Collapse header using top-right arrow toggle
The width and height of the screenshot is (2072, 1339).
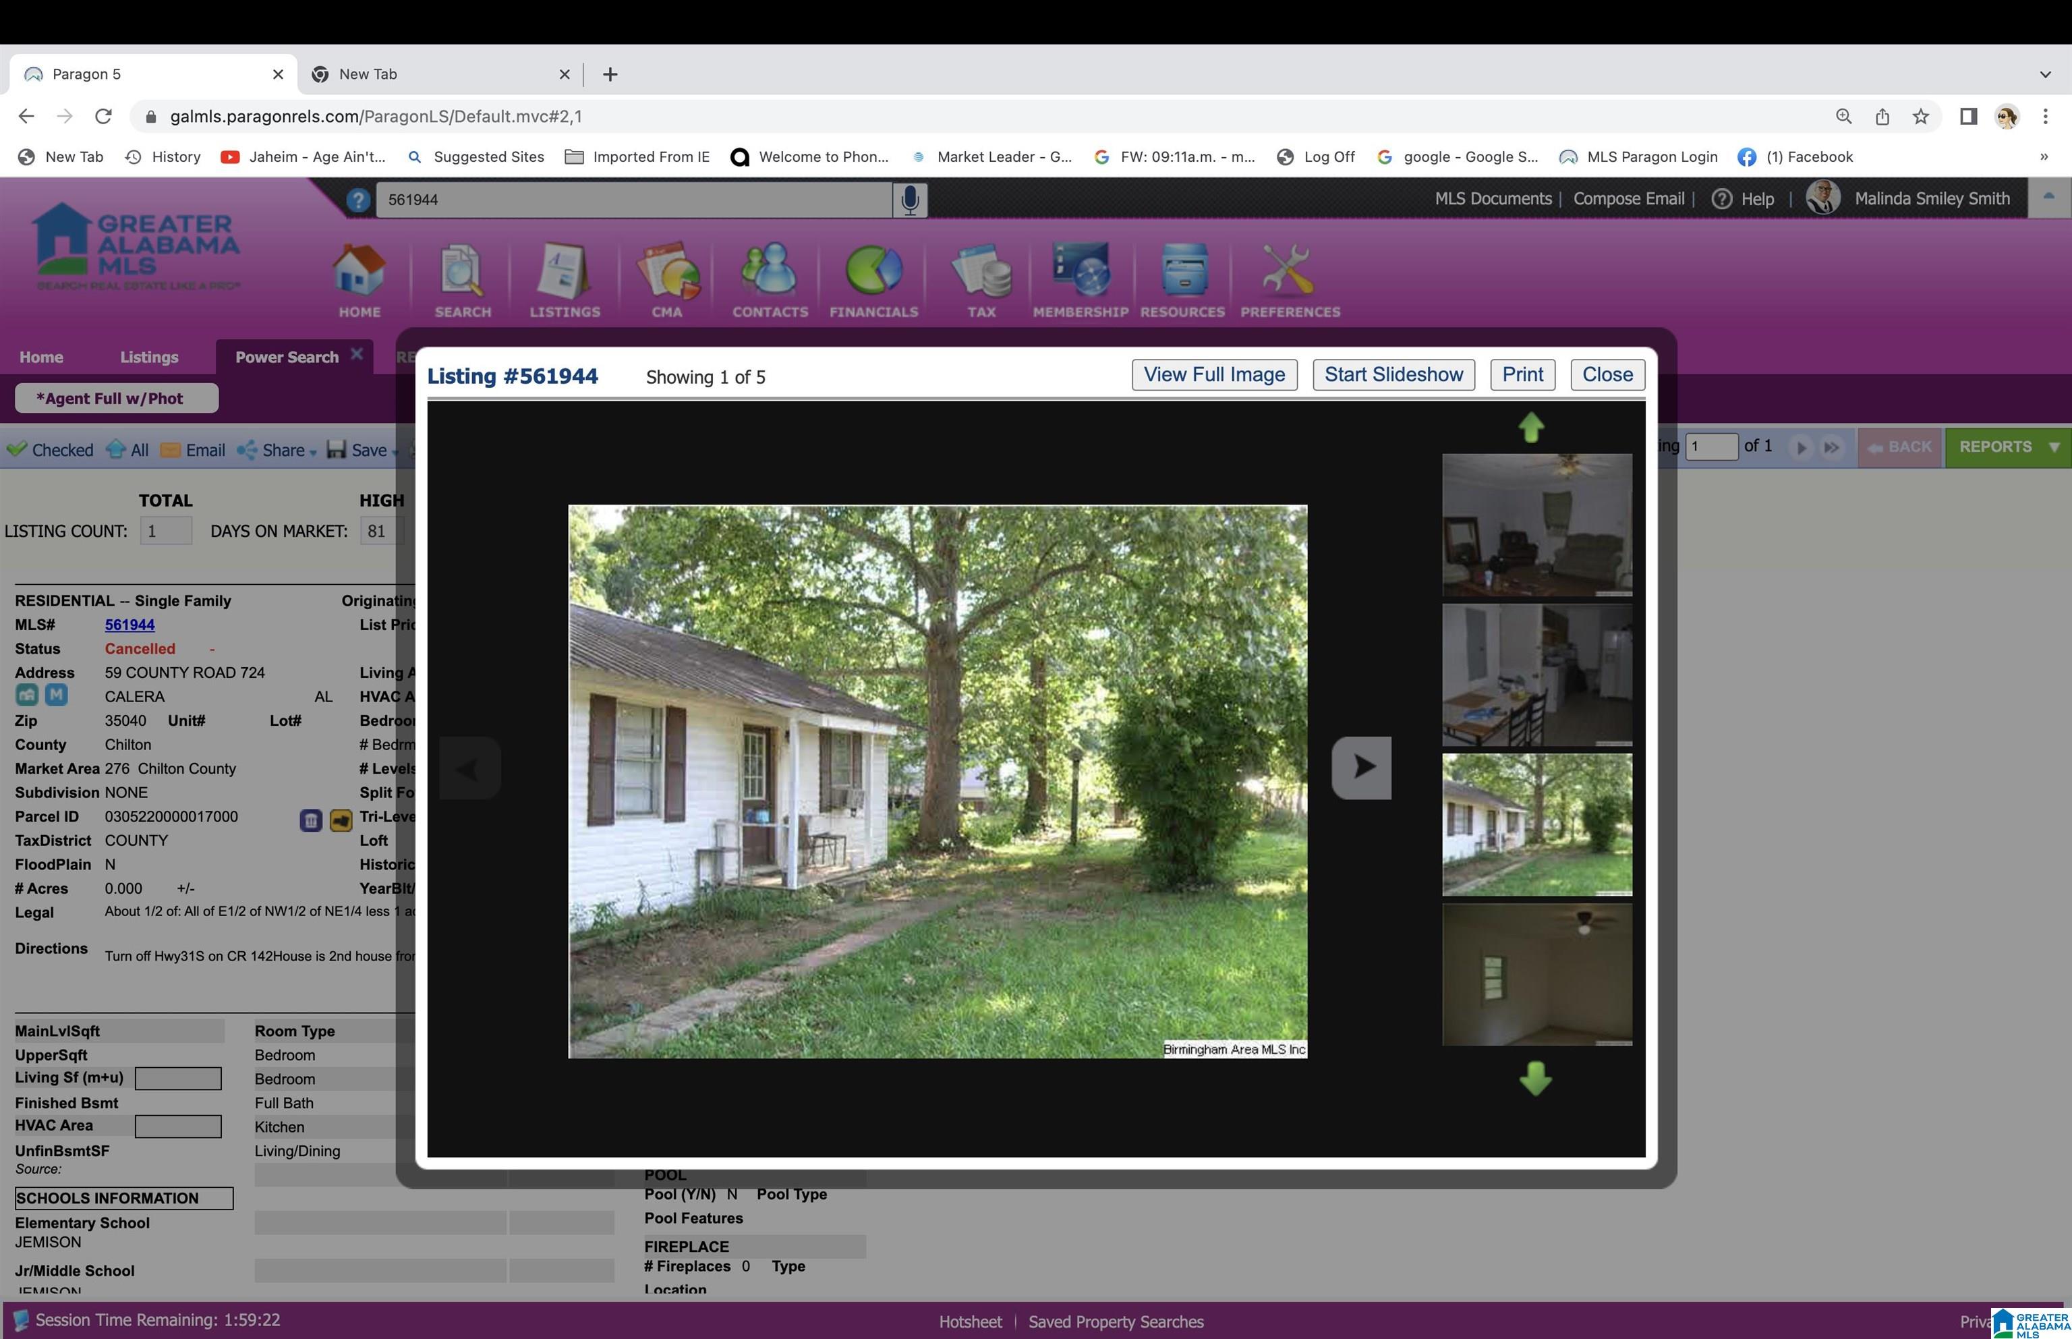click(2048, 198)
